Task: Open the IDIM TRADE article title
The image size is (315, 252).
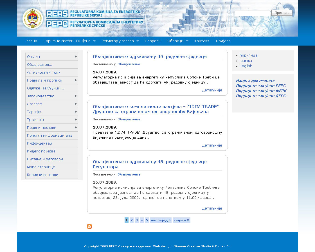Action: click(156, 109)
